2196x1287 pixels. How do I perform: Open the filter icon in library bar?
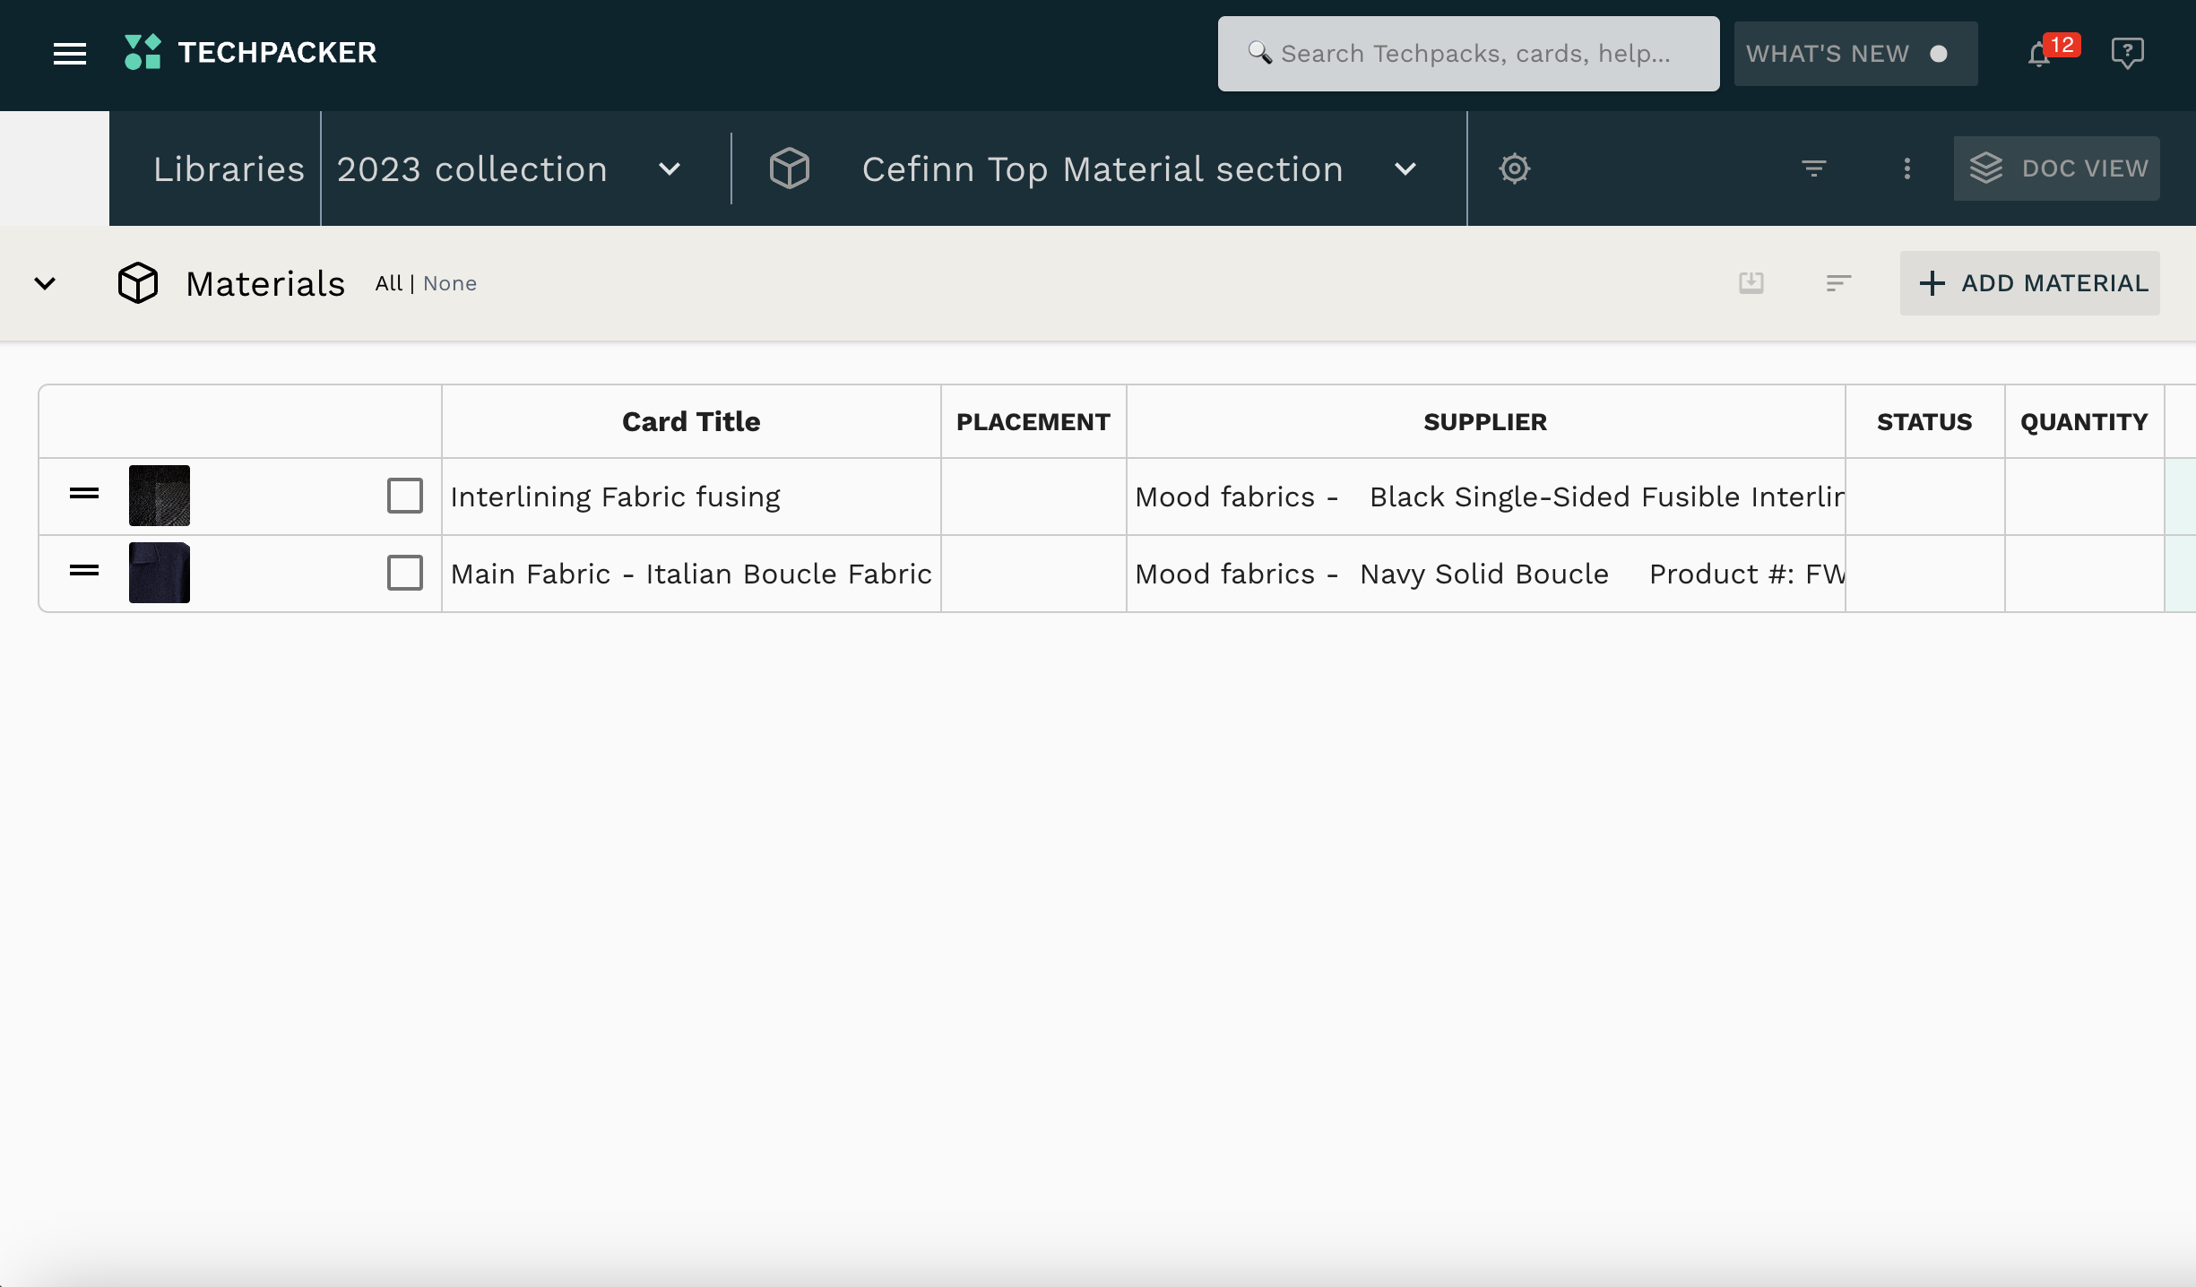point(1813,168)
